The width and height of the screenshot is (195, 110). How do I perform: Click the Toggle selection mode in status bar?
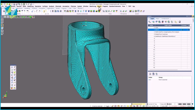(x=108, y=106)
